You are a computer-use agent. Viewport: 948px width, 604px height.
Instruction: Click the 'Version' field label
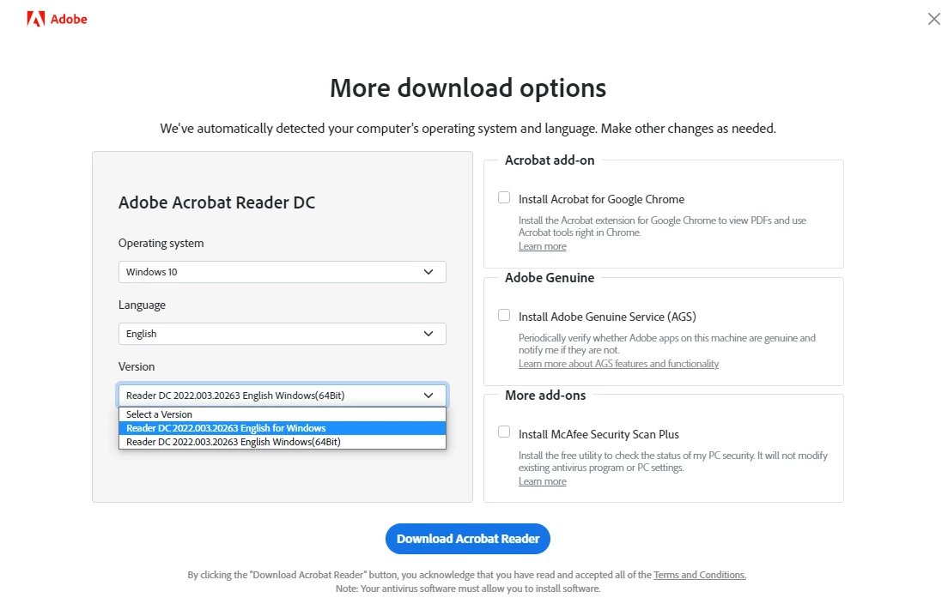click(x=137, y=366)
